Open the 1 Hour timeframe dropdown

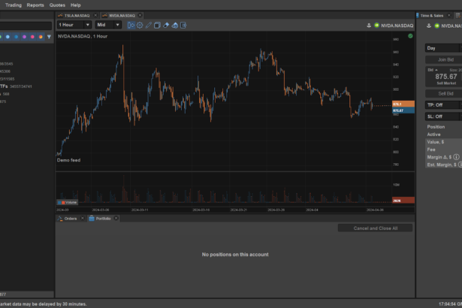(74, 25)
